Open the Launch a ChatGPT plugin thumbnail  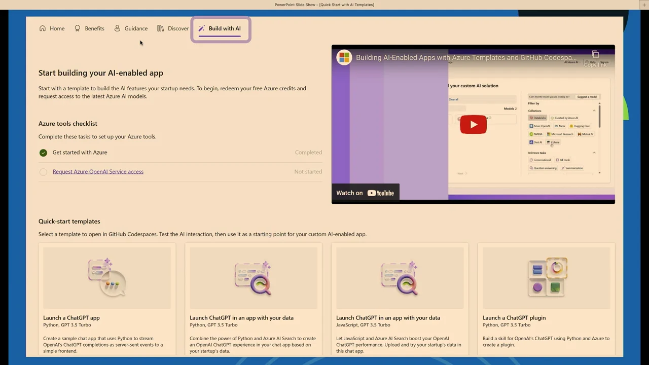pyautogui.click(x=546, y=278)
